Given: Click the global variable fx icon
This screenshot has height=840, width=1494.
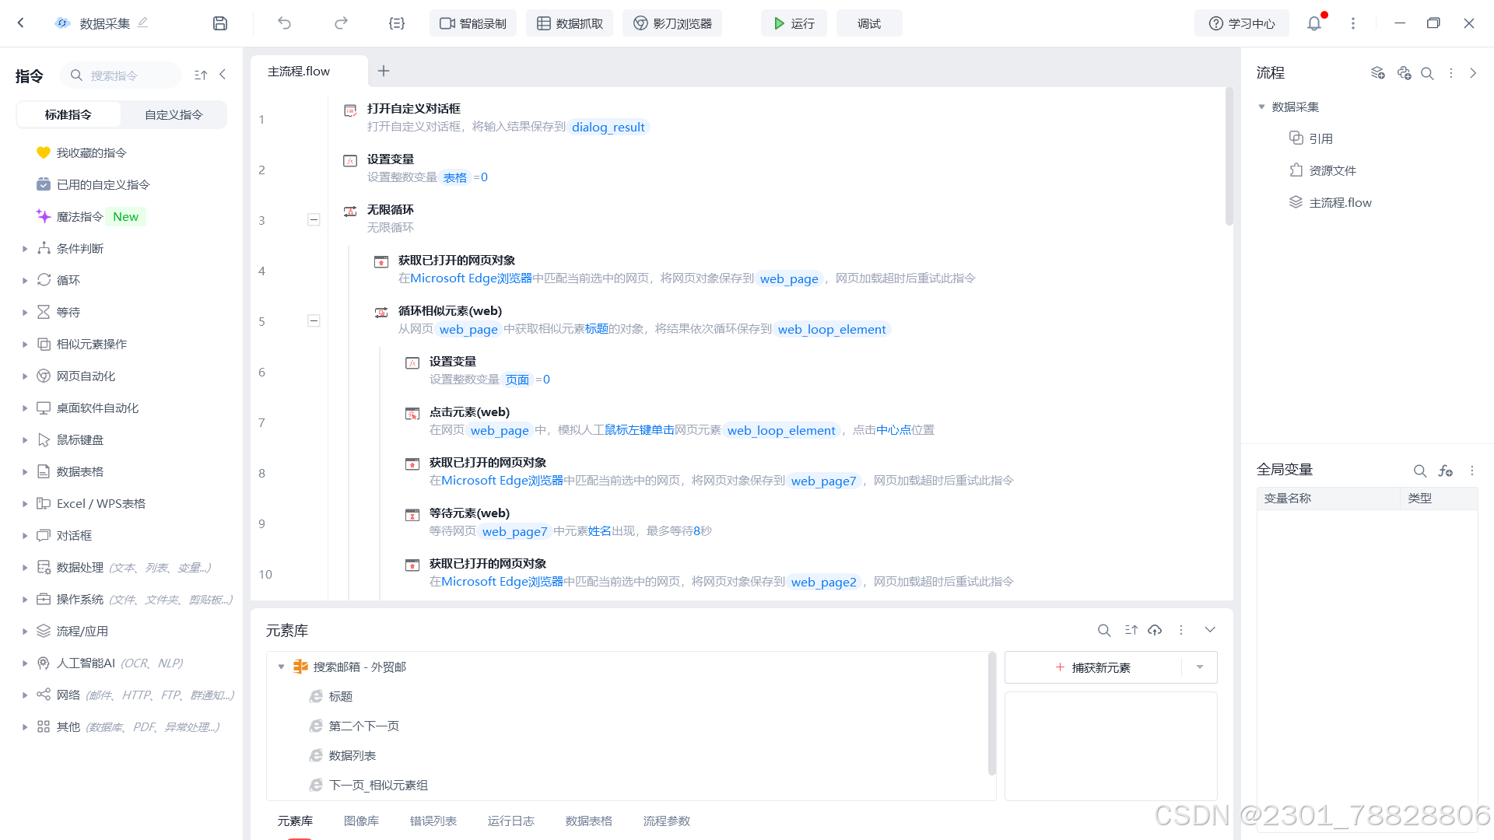Looking at the screenshot, I should coord(1446,471).
